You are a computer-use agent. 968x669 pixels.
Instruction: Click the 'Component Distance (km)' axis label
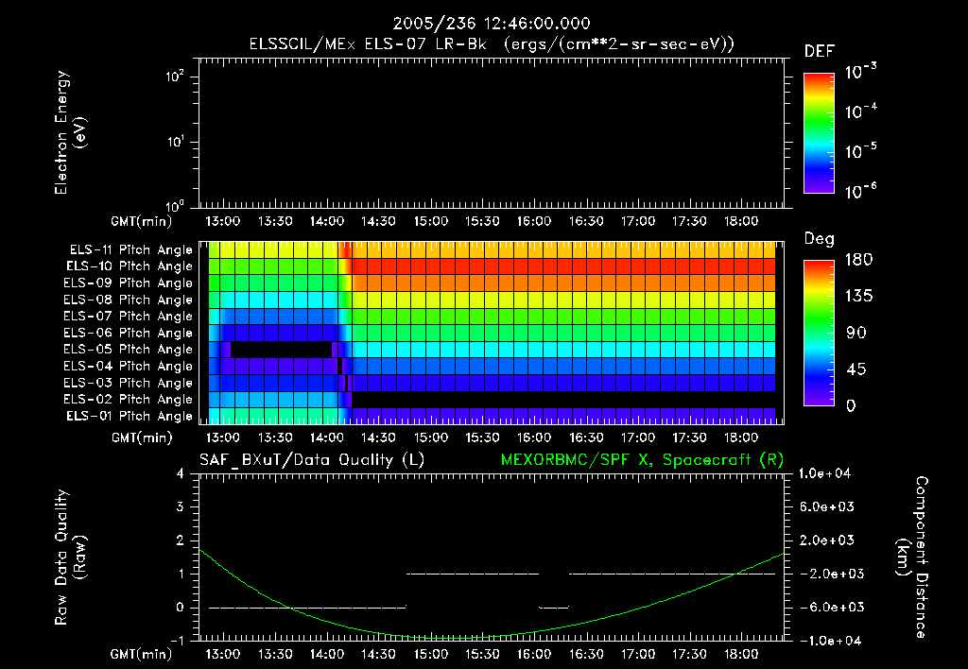coord(912,557)
